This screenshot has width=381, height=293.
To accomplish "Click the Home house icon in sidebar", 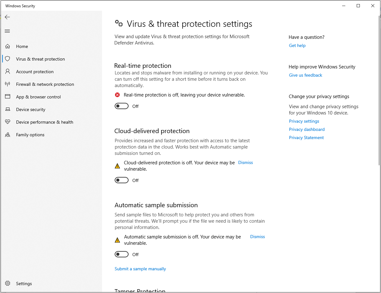I will [x=8, y=46].
